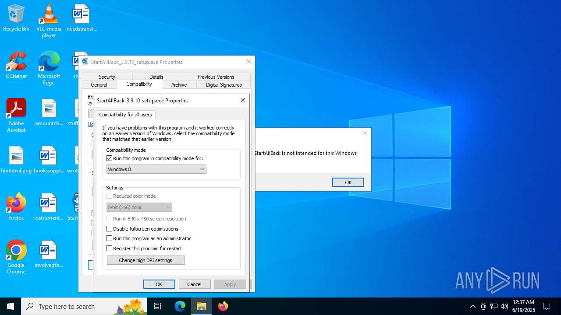This screenshot has width=561, height=315.
Task: Open Task View in the taskbar
Action: coord(158,306)
